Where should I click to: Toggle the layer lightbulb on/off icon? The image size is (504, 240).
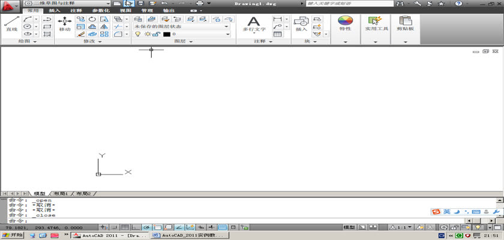(x=137, y=34)
